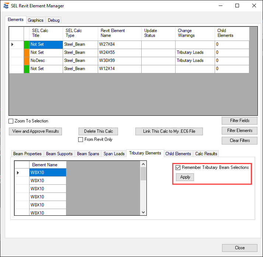This screenshot has height=257, width=263.
Task: Switch to the Calc Results tab
Action: coord(206,154)
